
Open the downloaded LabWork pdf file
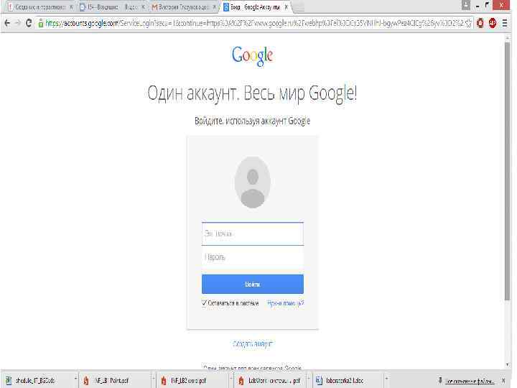click(270, 380)
